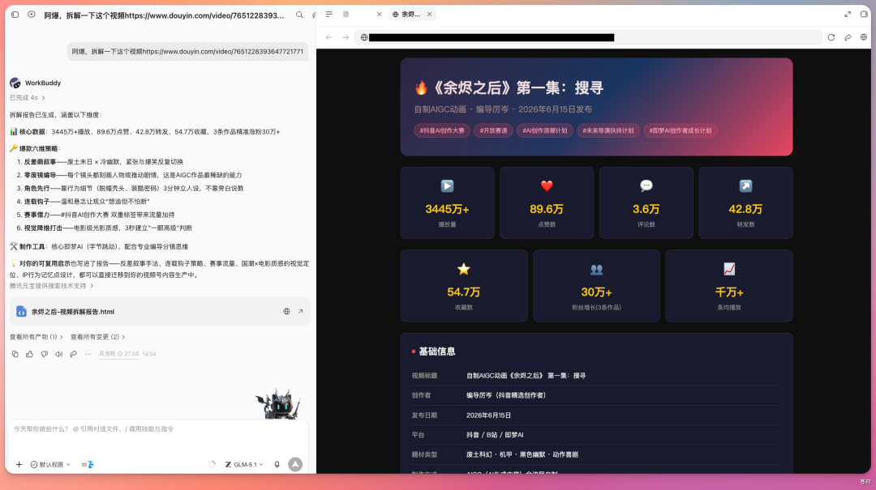876x490 pixels.
Task: Go forward in the preview browser
Action: [346, 37]
